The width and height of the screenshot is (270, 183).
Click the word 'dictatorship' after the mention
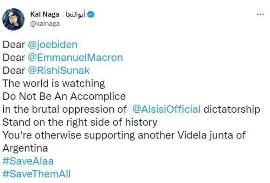pos(232,110)
